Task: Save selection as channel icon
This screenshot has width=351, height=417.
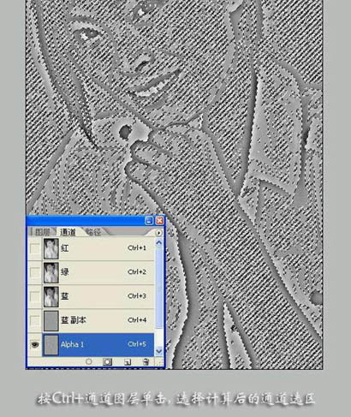Action: click(107, 361)
